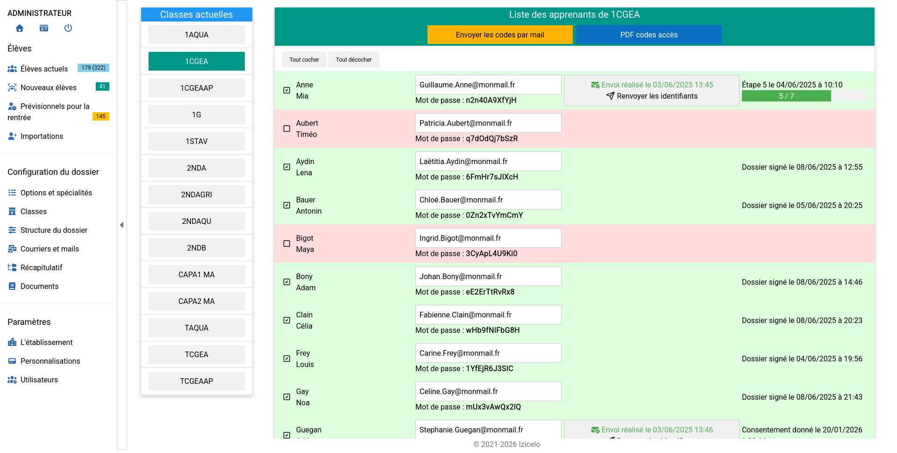Open Utilisateurs settings
Screen dimensions: 897x453
39,380
